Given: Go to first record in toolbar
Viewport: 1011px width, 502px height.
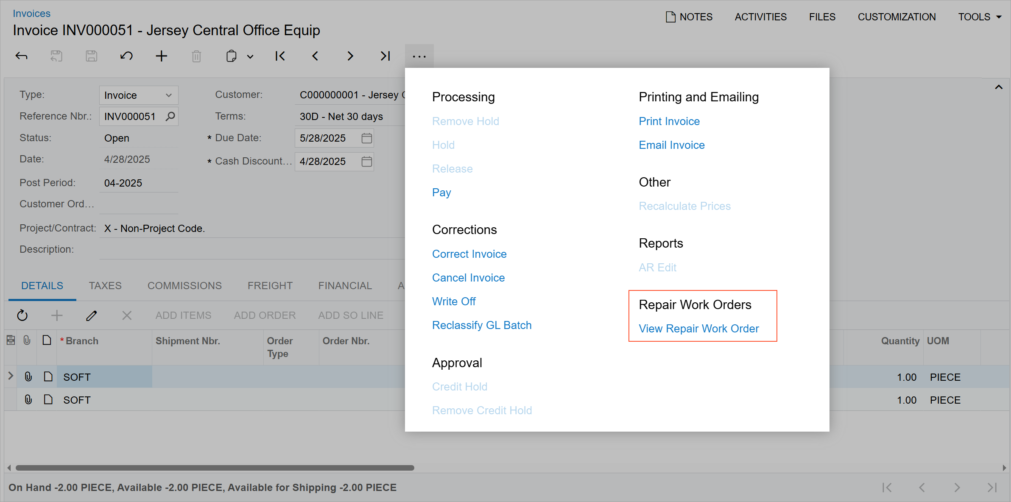Looking at the screenshot, I should coord(280,56).
